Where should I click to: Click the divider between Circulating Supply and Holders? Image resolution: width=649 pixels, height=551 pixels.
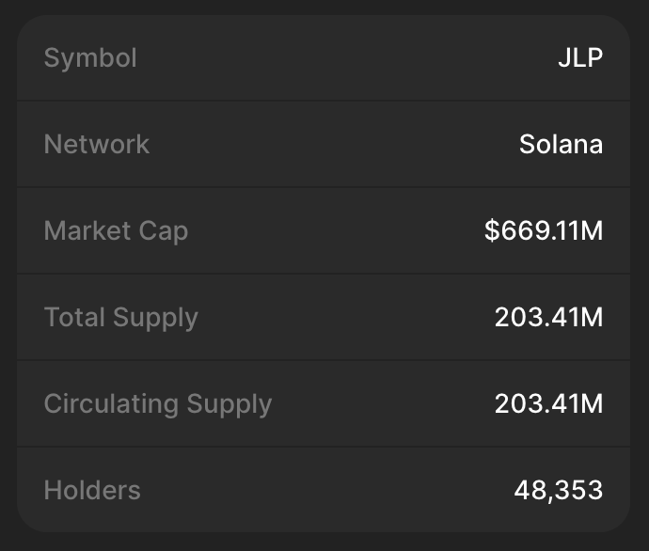pos(324,447)
